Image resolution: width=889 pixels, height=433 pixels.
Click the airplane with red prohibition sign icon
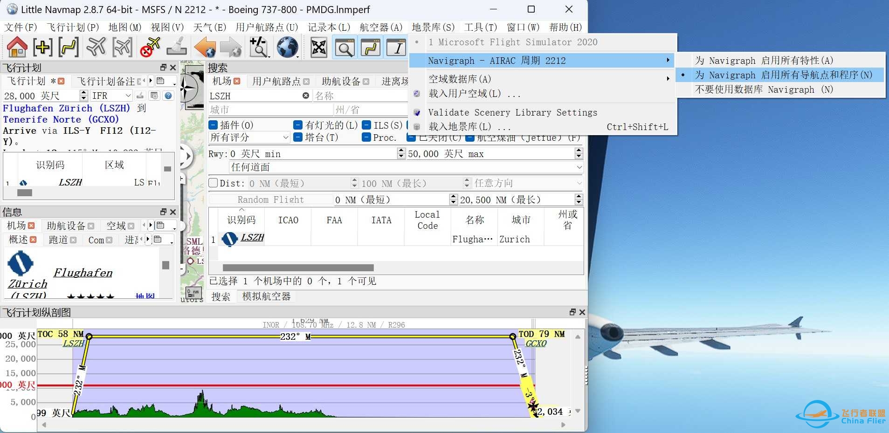point(150,47)
